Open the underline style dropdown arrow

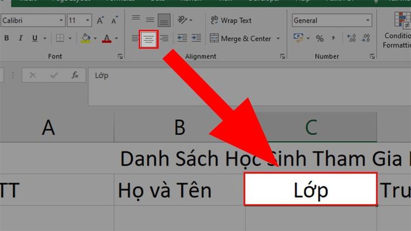[x=45, y=39]
